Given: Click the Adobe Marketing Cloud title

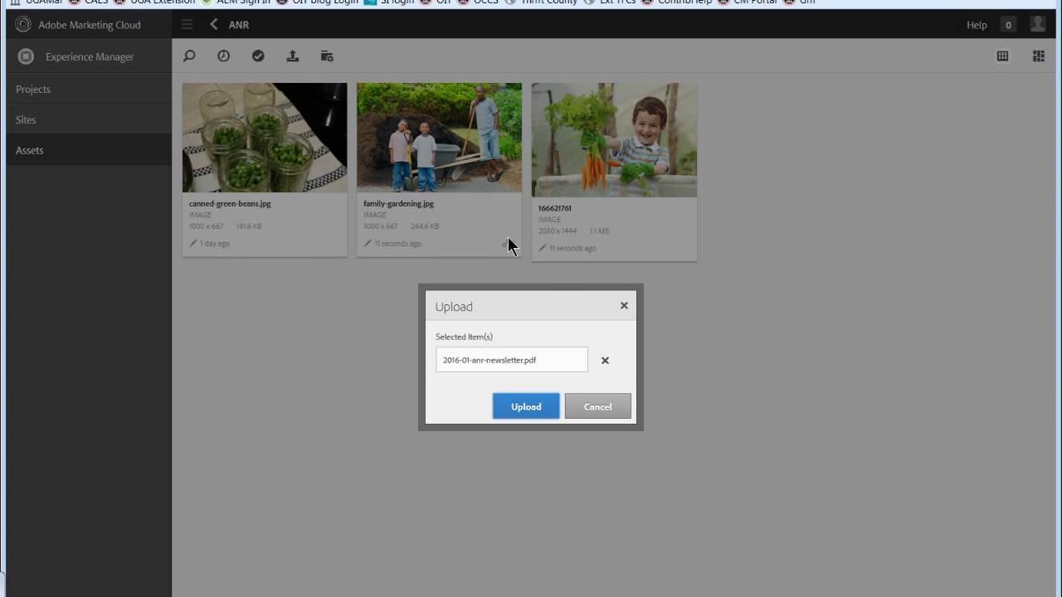Looking at the screenshot, I should coord(90,25).
